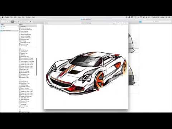Open the Edit menu
The height and width of the screenshot is (129, 172).
15,17
